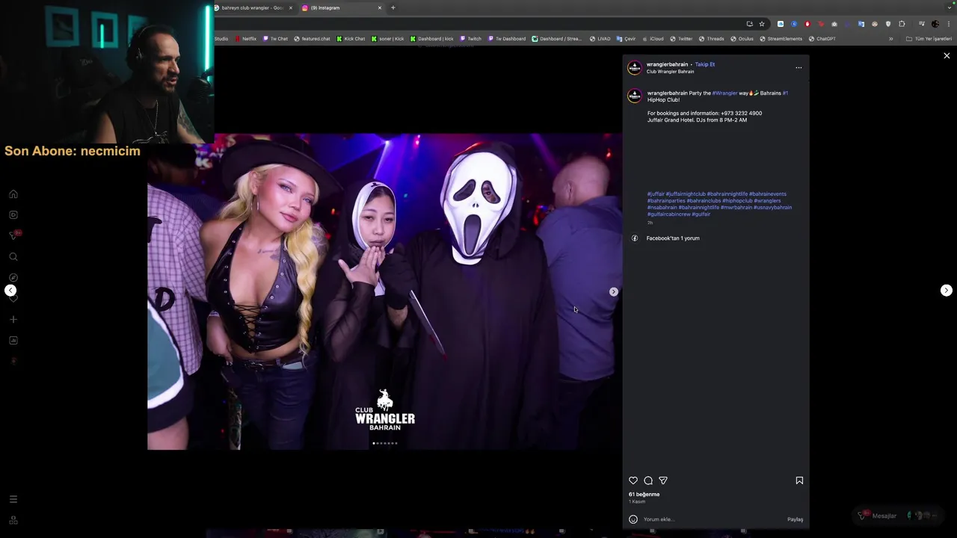The image size is (957, 538).
Task: Close the '(9) Instagram' tab
Action: [x=380, y=7]
